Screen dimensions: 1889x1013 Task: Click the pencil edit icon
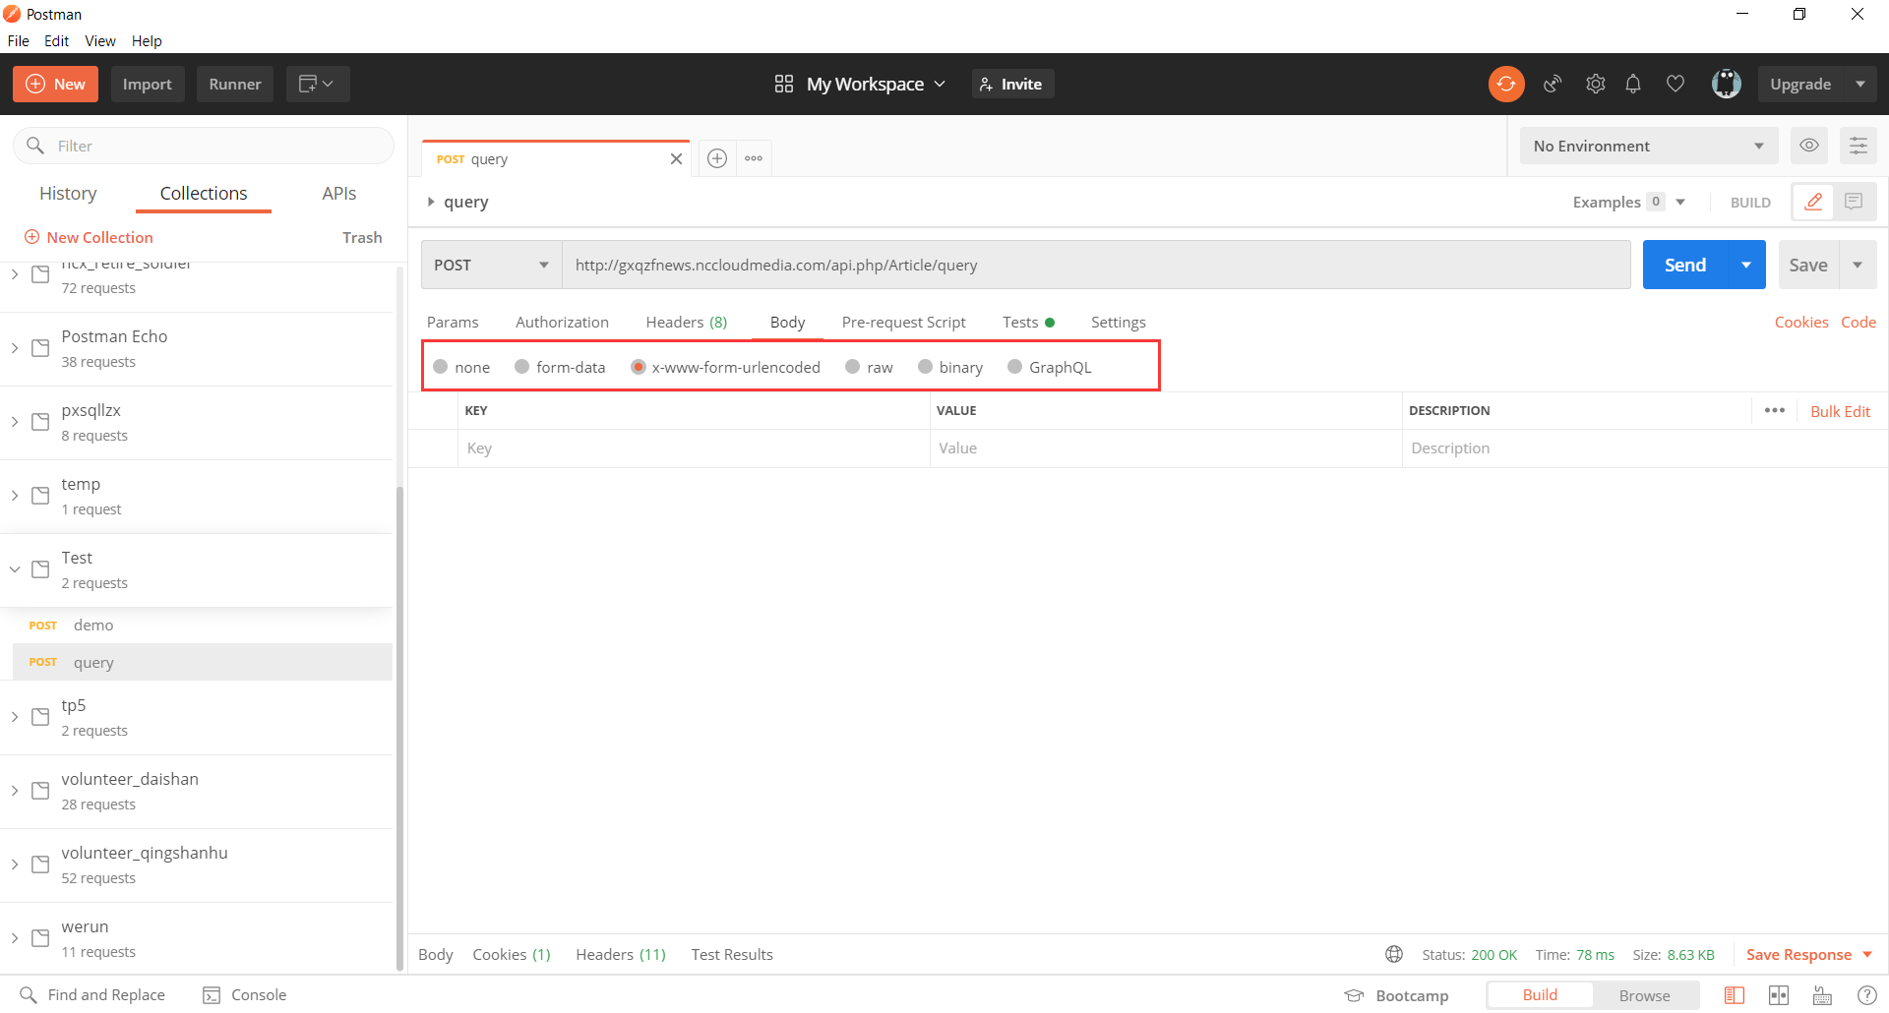click(1813, 202)
